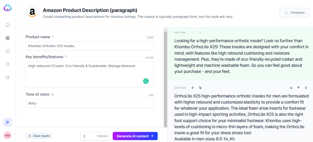Click the 65/600 character counter
The image size is (313, 142).
[149, 58]
